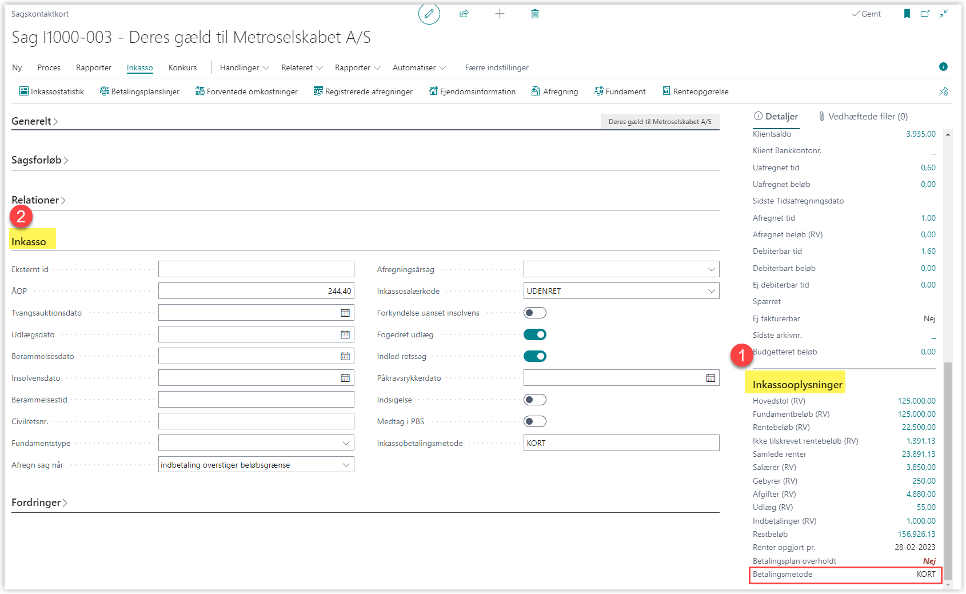Image resolution: width=966 pixels, height=594 pixels.
Task: Switch to the Konkurs tab
Action: 182,67
